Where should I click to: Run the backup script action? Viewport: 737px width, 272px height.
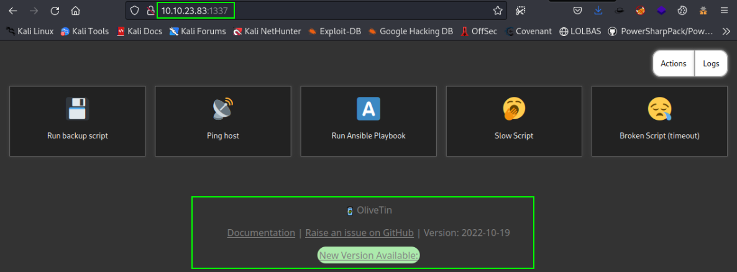click(x=78, y=121)
